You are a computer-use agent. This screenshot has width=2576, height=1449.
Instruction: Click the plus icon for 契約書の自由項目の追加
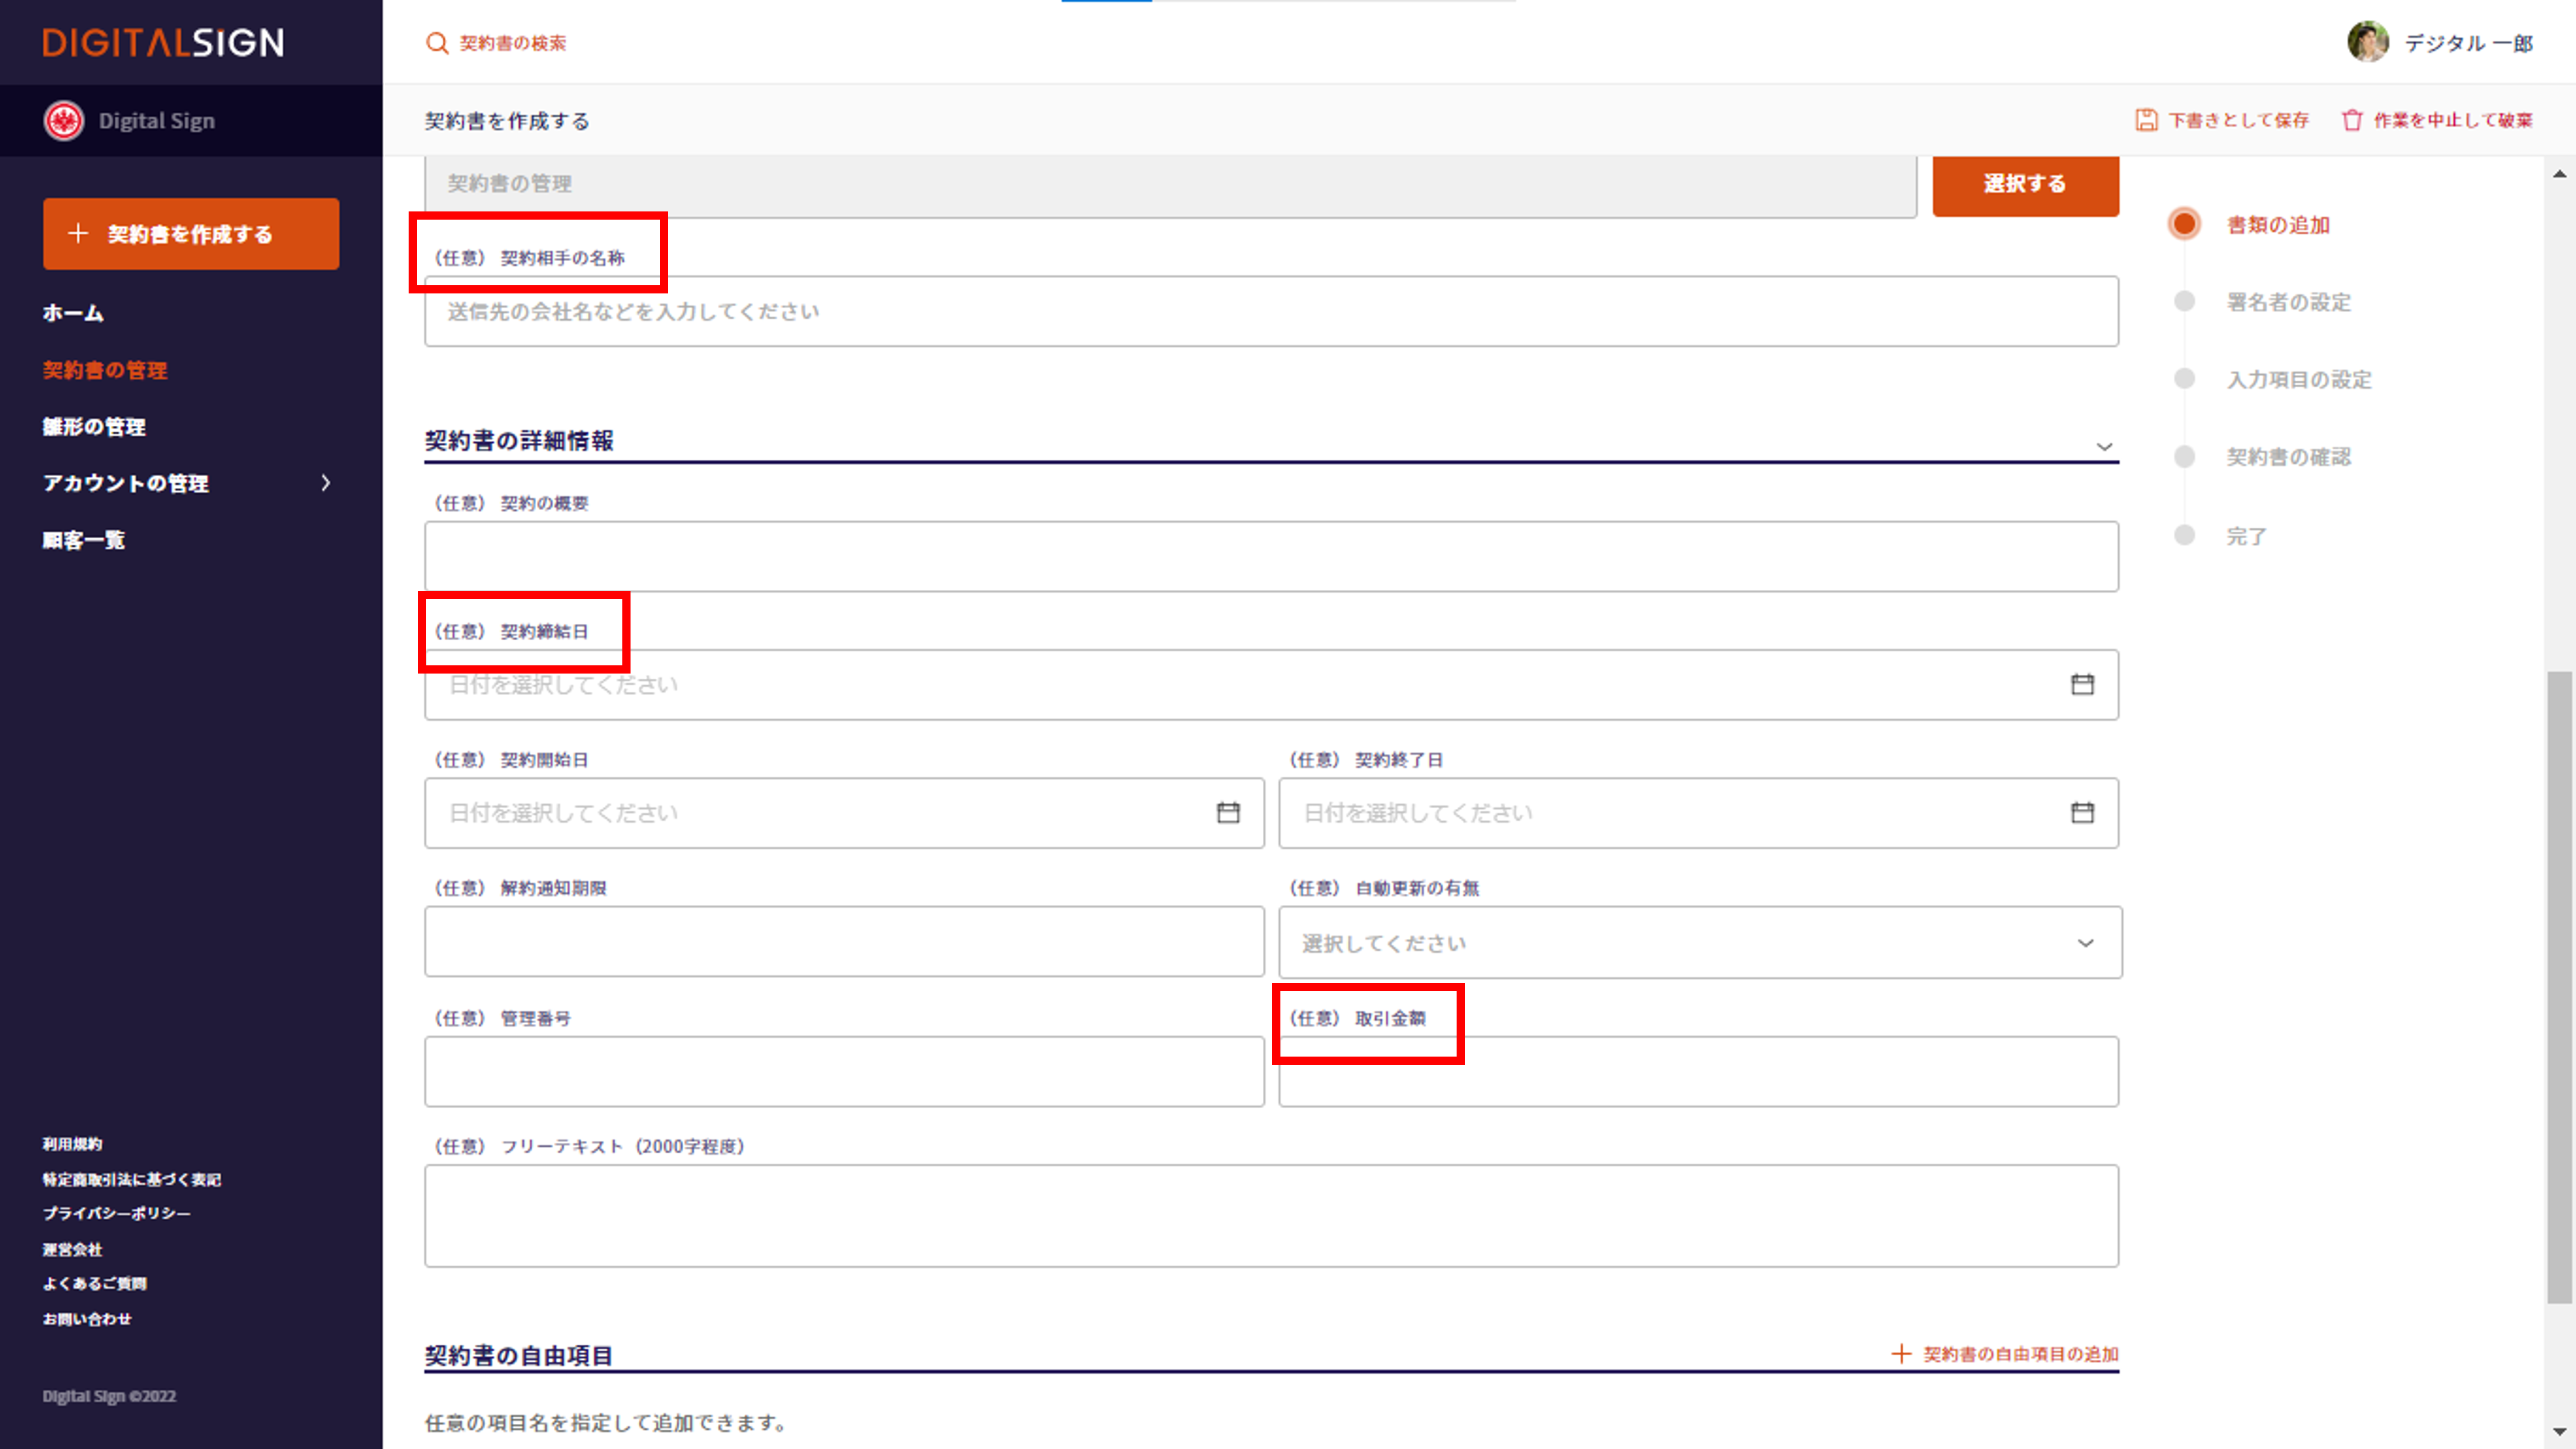tap(1901, 1354)
